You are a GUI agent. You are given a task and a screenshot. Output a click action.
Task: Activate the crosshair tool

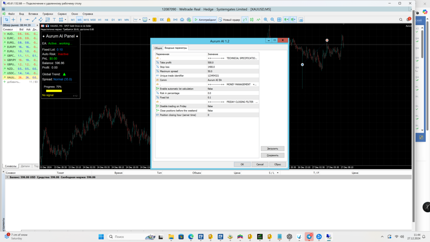[x=13, y=20]
